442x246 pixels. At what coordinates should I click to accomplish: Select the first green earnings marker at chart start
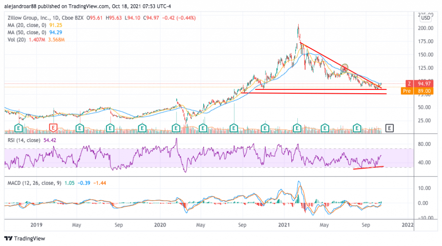pos(19,128)
